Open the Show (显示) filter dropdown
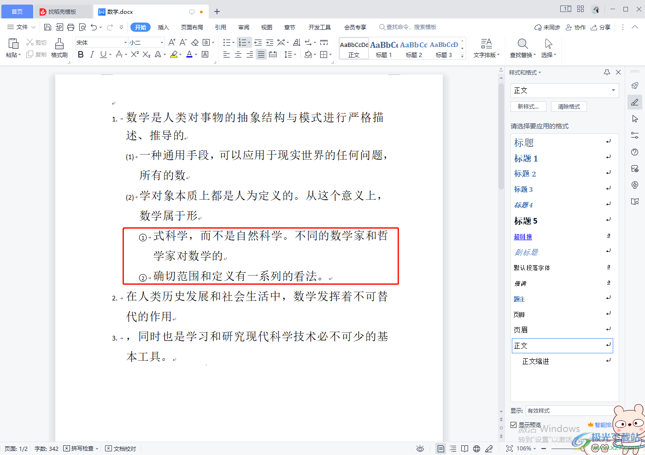Screen dimensions: 645x455 click(x=569, y=410)
